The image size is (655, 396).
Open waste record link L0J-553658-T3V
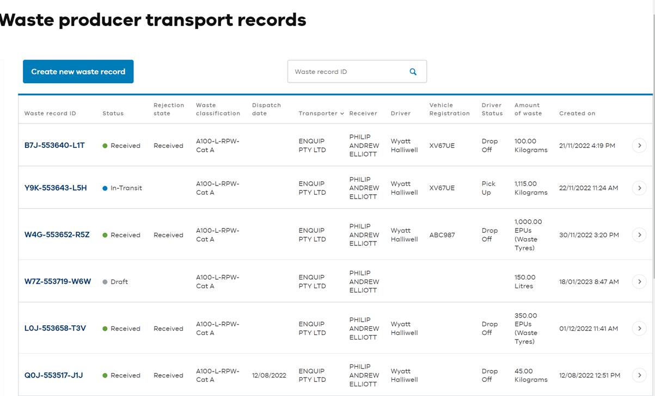[55, 329]
